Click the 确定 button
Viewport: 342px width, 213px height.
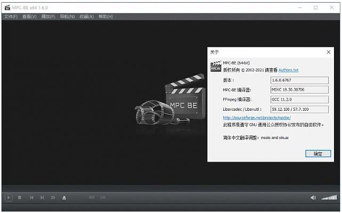click(318, 153)
